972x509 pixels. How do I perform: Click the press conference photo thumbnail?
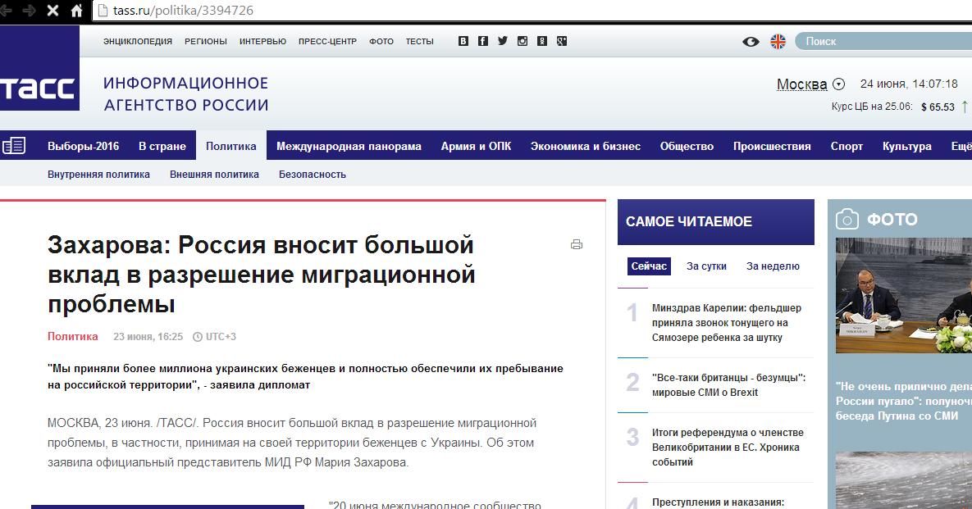click(904, 295)
